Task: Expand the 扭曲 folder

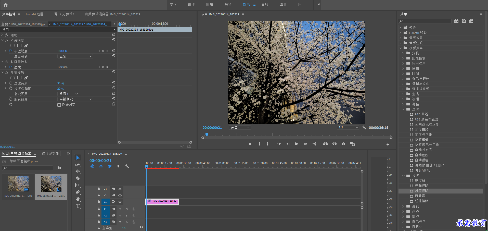Action: (403, 68)
